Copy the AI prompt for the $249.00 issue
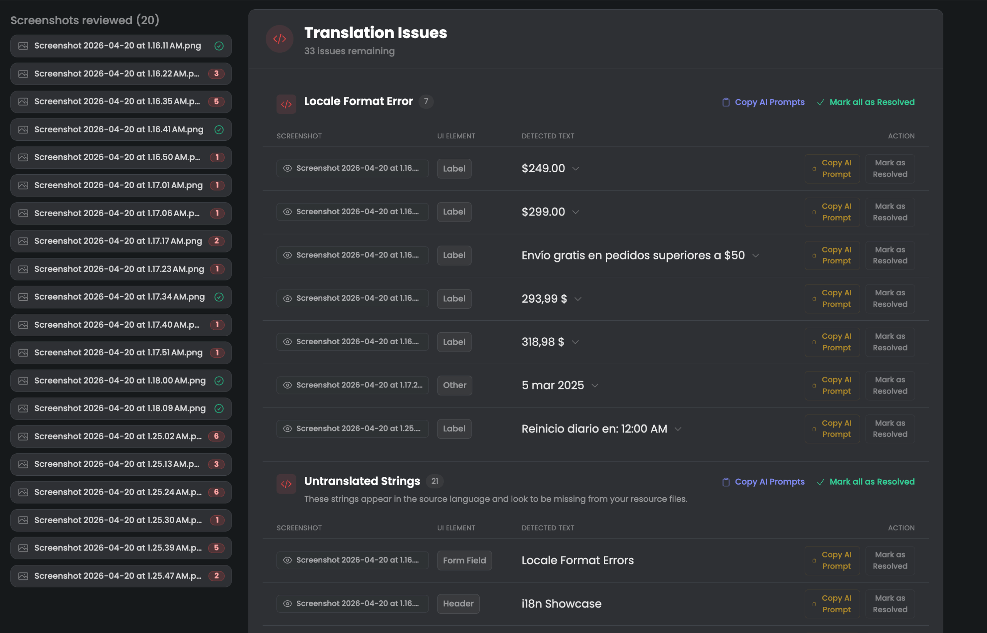The image size is (987, 633). tap(832, 168)
